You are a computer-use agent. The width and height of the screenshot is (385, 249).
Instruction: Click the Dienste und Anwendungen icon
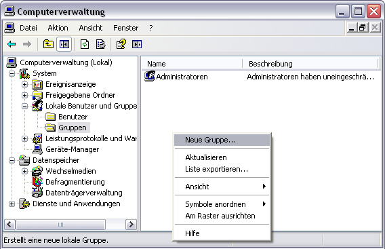(x=24, y=204)
